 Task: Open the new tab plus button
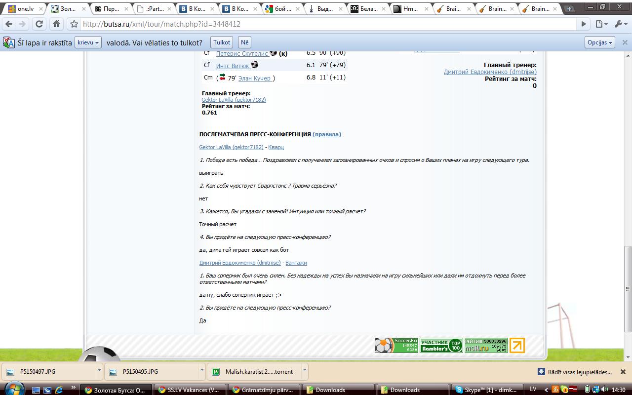(569, 9)
